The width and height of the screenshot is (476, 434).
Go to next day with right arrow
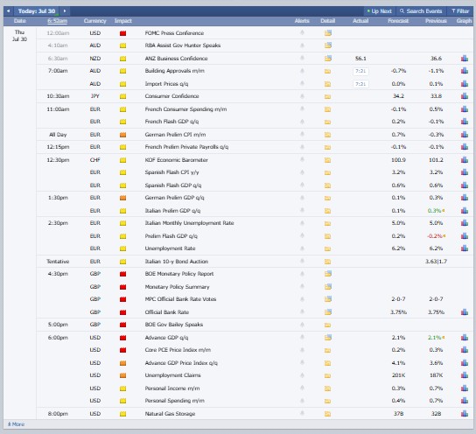pyautogui.click(x=65, y=11)
